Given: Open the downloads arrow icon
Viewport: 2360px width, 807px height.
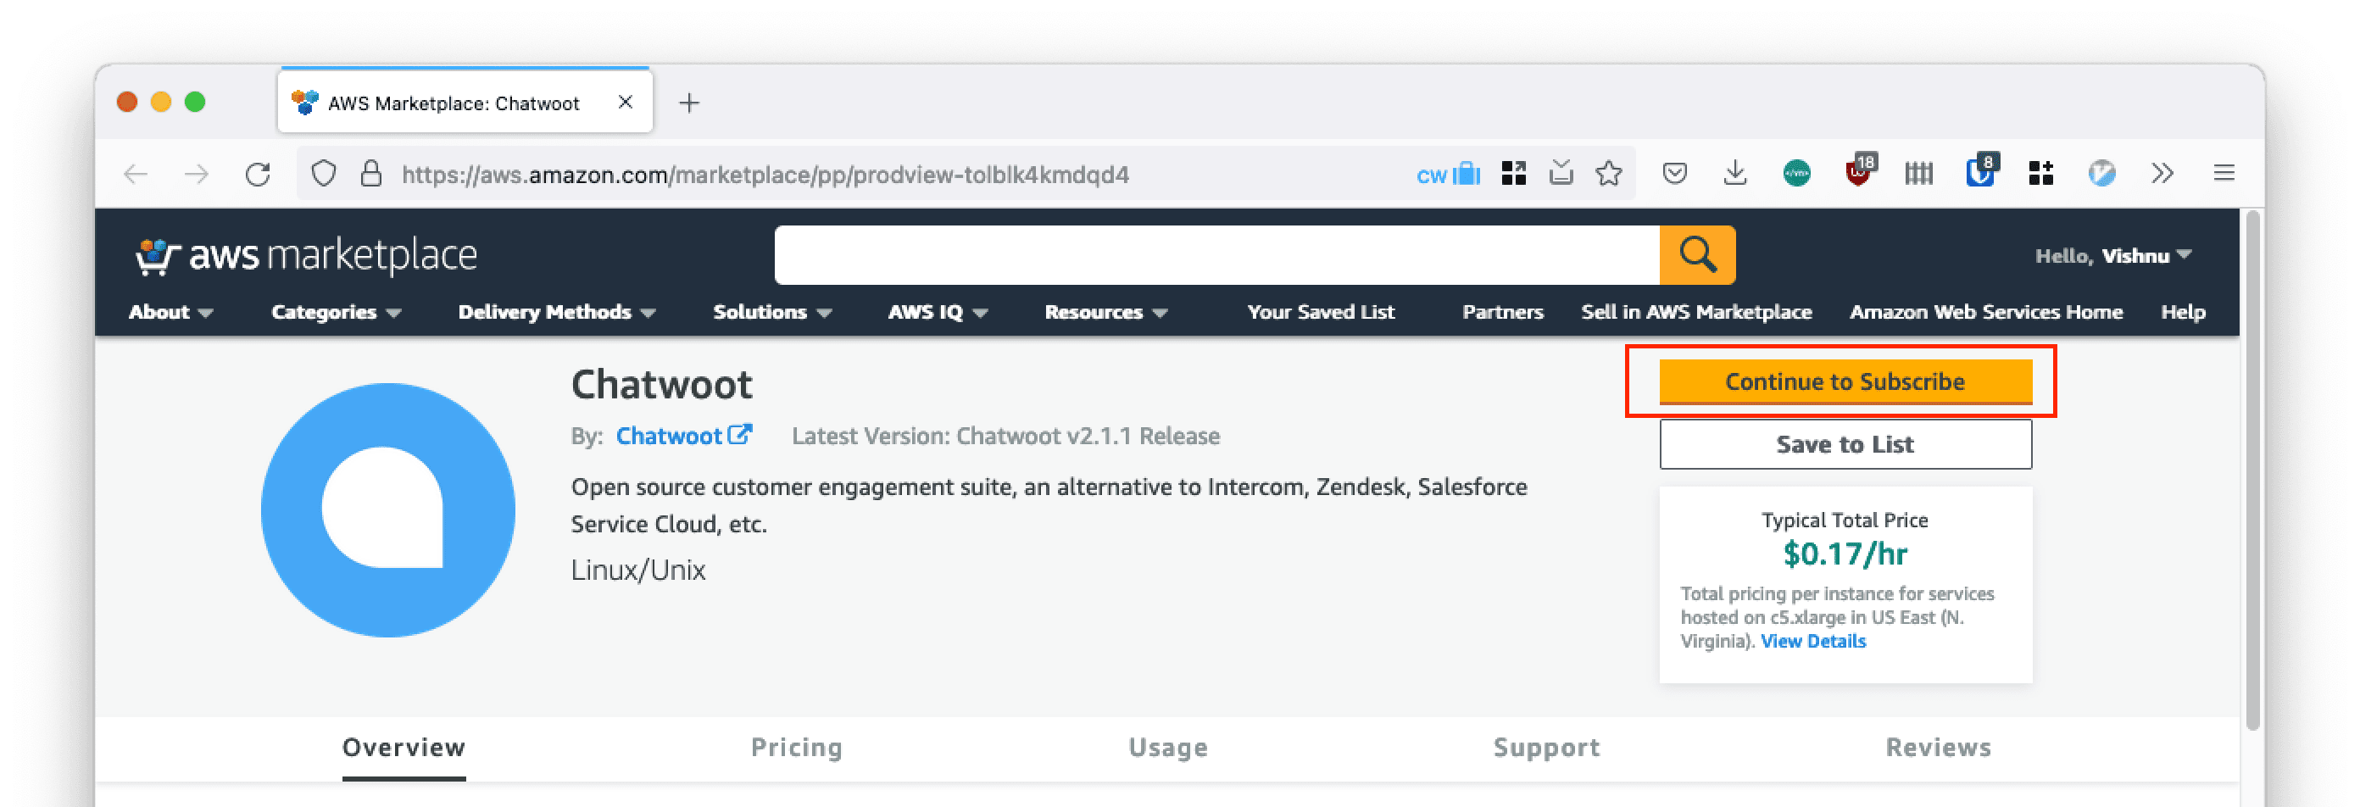Looking at the screenshot, I should click(1735, 173).
